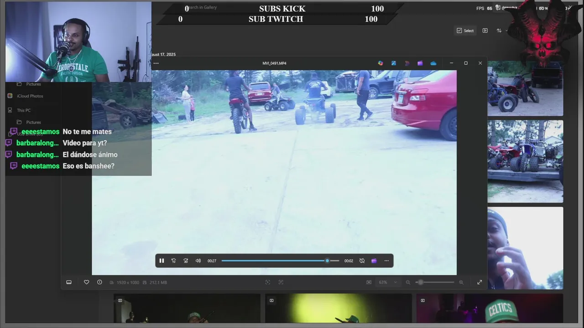
Task: Skip forward 30 seconds in the video
Action: (186, 261)
